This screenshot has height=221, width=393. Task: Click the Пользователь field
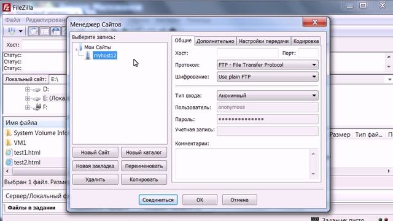coord(268,107)
